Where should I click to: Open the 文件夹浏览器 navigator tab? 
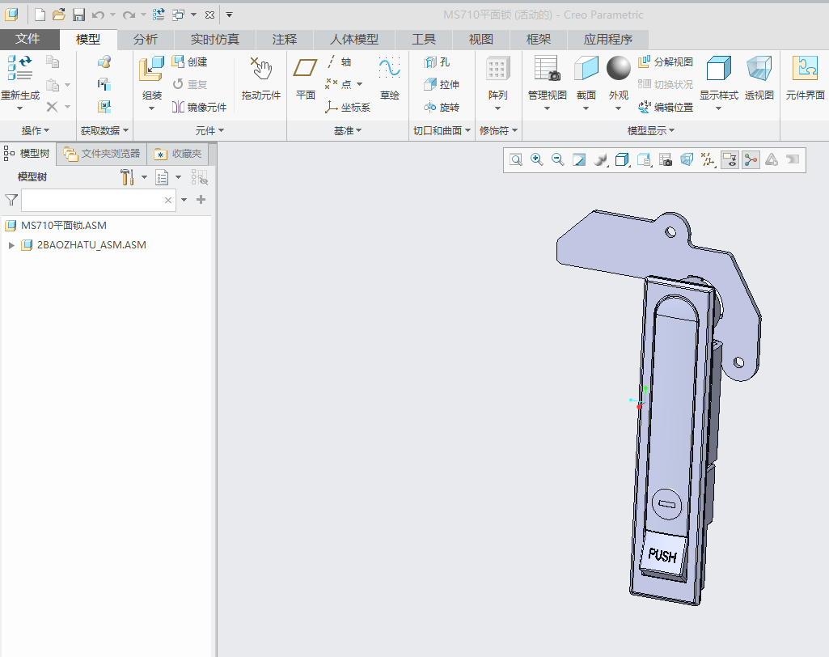102,154
